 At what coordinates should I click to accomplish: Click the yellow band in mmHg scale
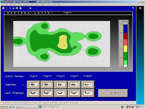click(x=125, y=49)
